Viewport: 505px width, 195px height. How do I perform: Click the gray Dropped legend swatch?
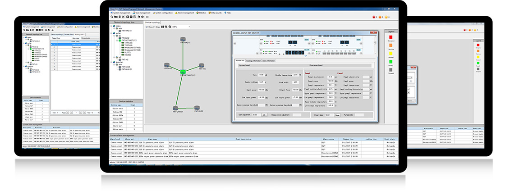(x=390, y=70)
